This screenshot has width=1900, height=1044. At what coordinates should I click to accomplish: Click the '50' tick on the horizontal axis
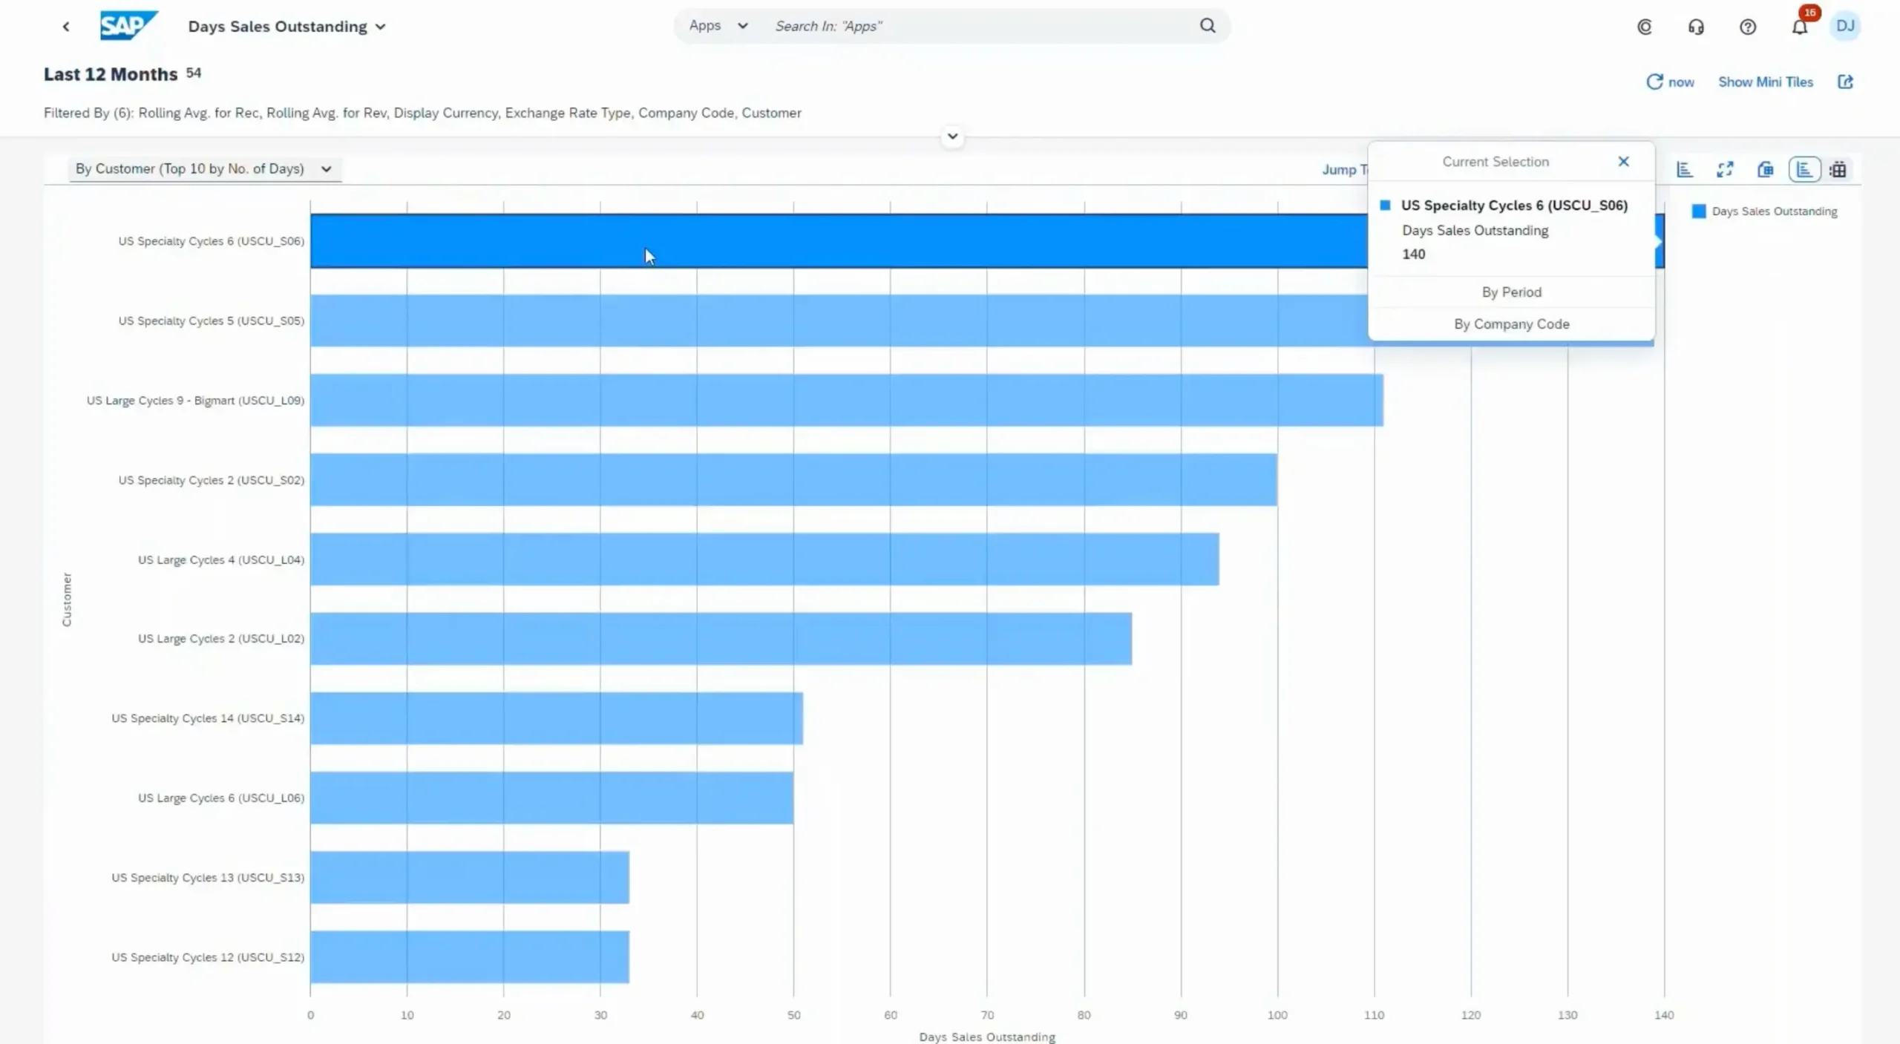click(793, 1015)
